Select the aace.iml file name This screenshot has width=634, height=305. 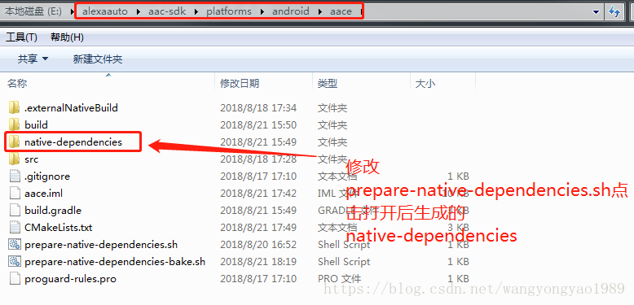point(44,194)
